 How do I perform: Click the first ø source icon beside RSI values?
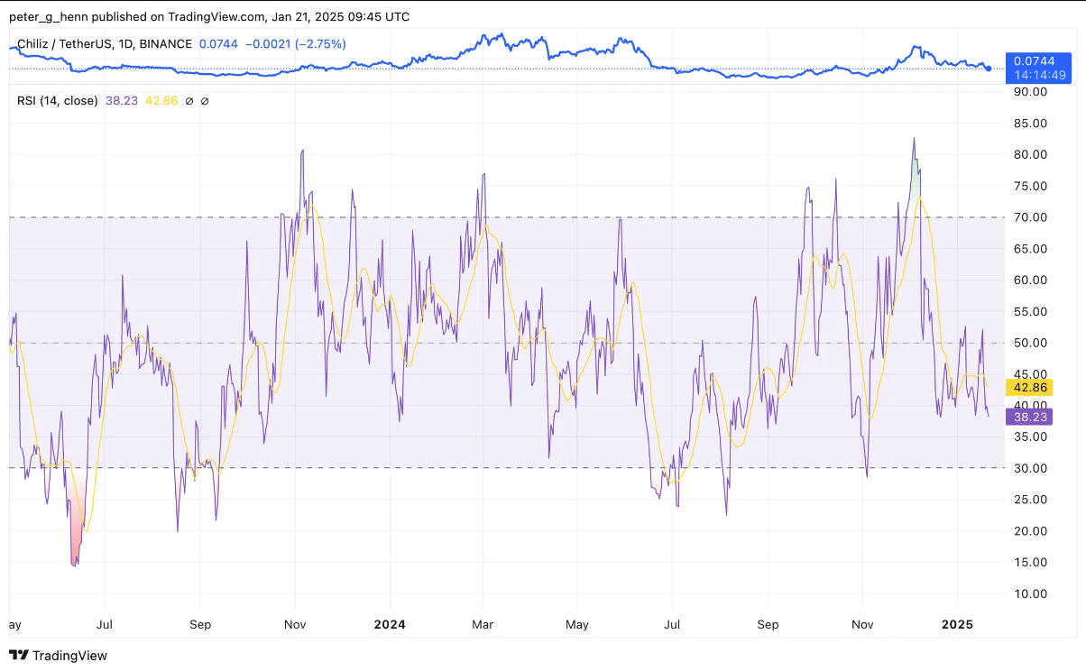(x=189, y=101)
